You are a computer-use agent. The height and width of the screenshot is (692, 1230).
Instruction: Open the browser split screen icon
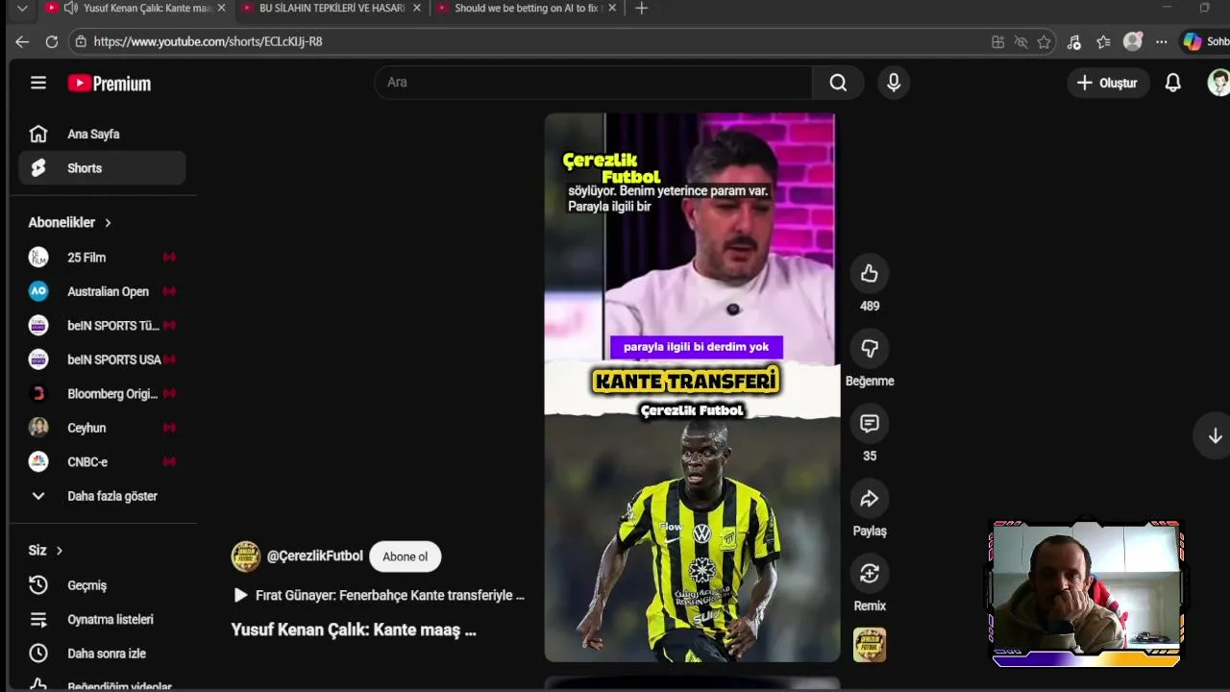(x=997, y=42)
